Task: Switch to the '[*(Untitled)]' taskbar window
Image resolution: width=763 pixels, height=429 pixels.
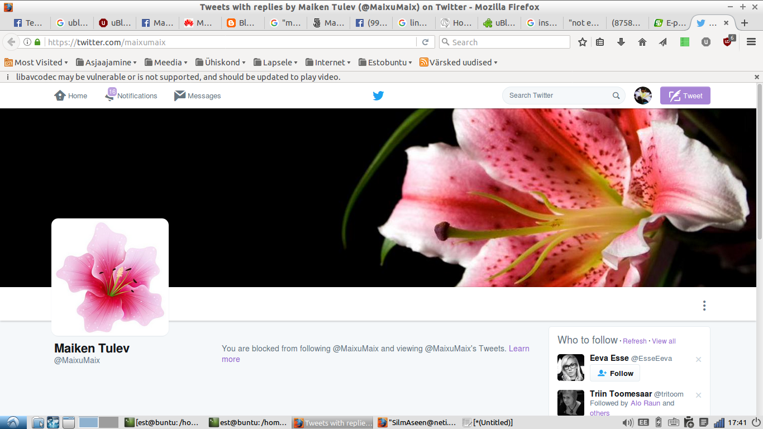Action: [488, 423]
